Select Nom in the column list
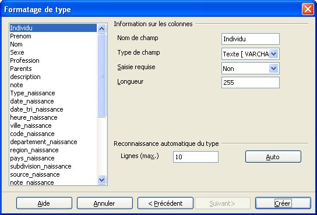 [x=53, y=44]
